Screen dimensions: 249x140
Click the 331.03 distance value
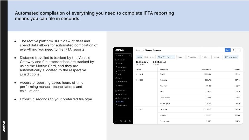[x=208, y=86]
